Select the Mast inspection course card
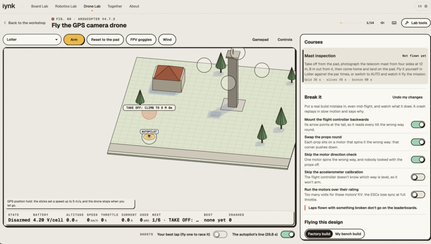The height and width of the screenshot is (244, 431). [x=365, y=66]
